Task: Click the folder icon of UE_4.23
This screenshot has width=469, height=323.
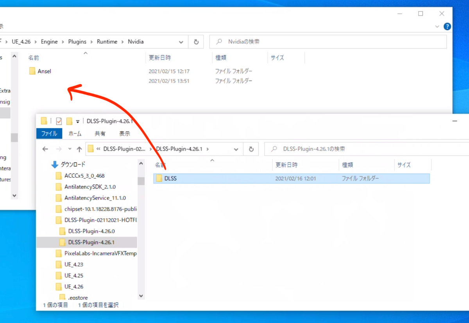Action: click(59, 264)
